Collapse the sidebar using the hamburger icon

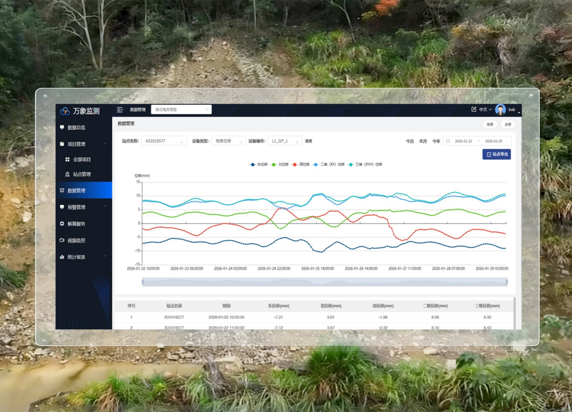pyautogui.click(x=120, y=110)
